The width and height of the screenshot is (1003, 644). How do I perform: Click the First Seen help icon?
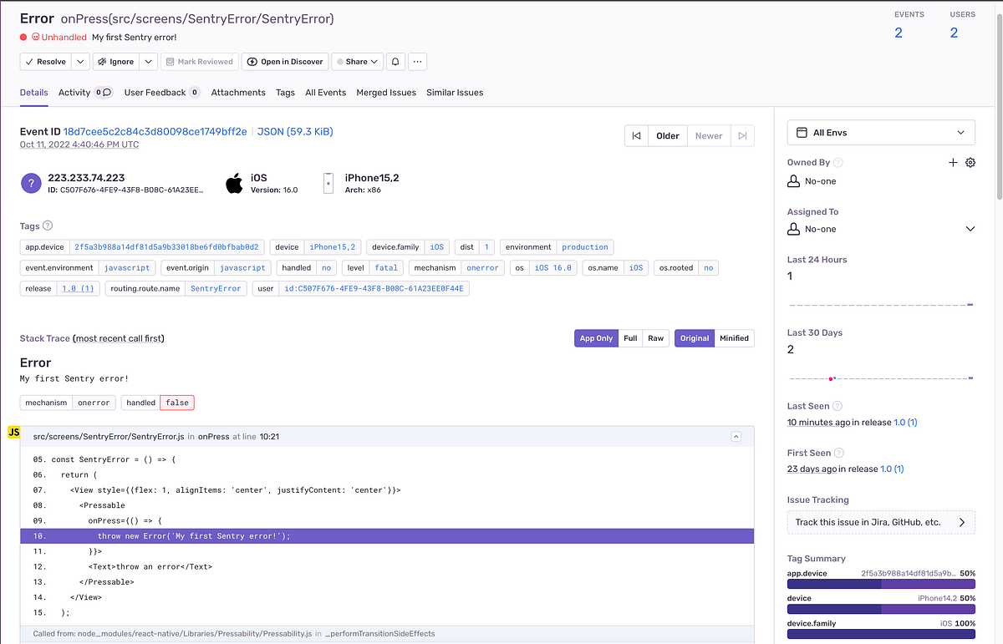[x=840, y=453]
